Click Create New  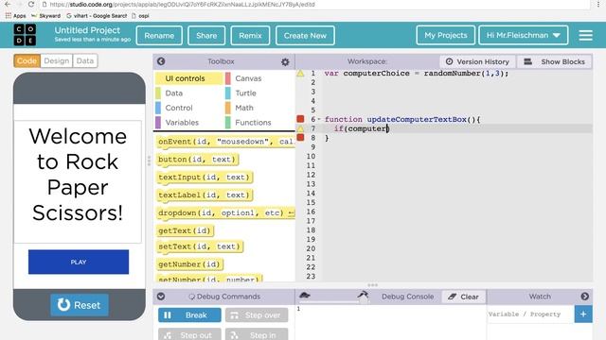pyautogui.click(x=305, y=36)
